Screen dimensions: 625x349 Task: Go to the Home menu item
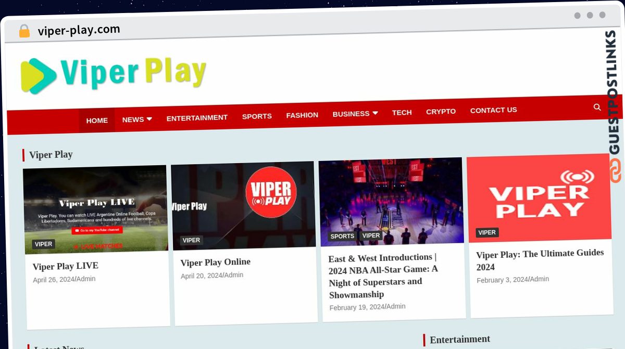point(97,120)
